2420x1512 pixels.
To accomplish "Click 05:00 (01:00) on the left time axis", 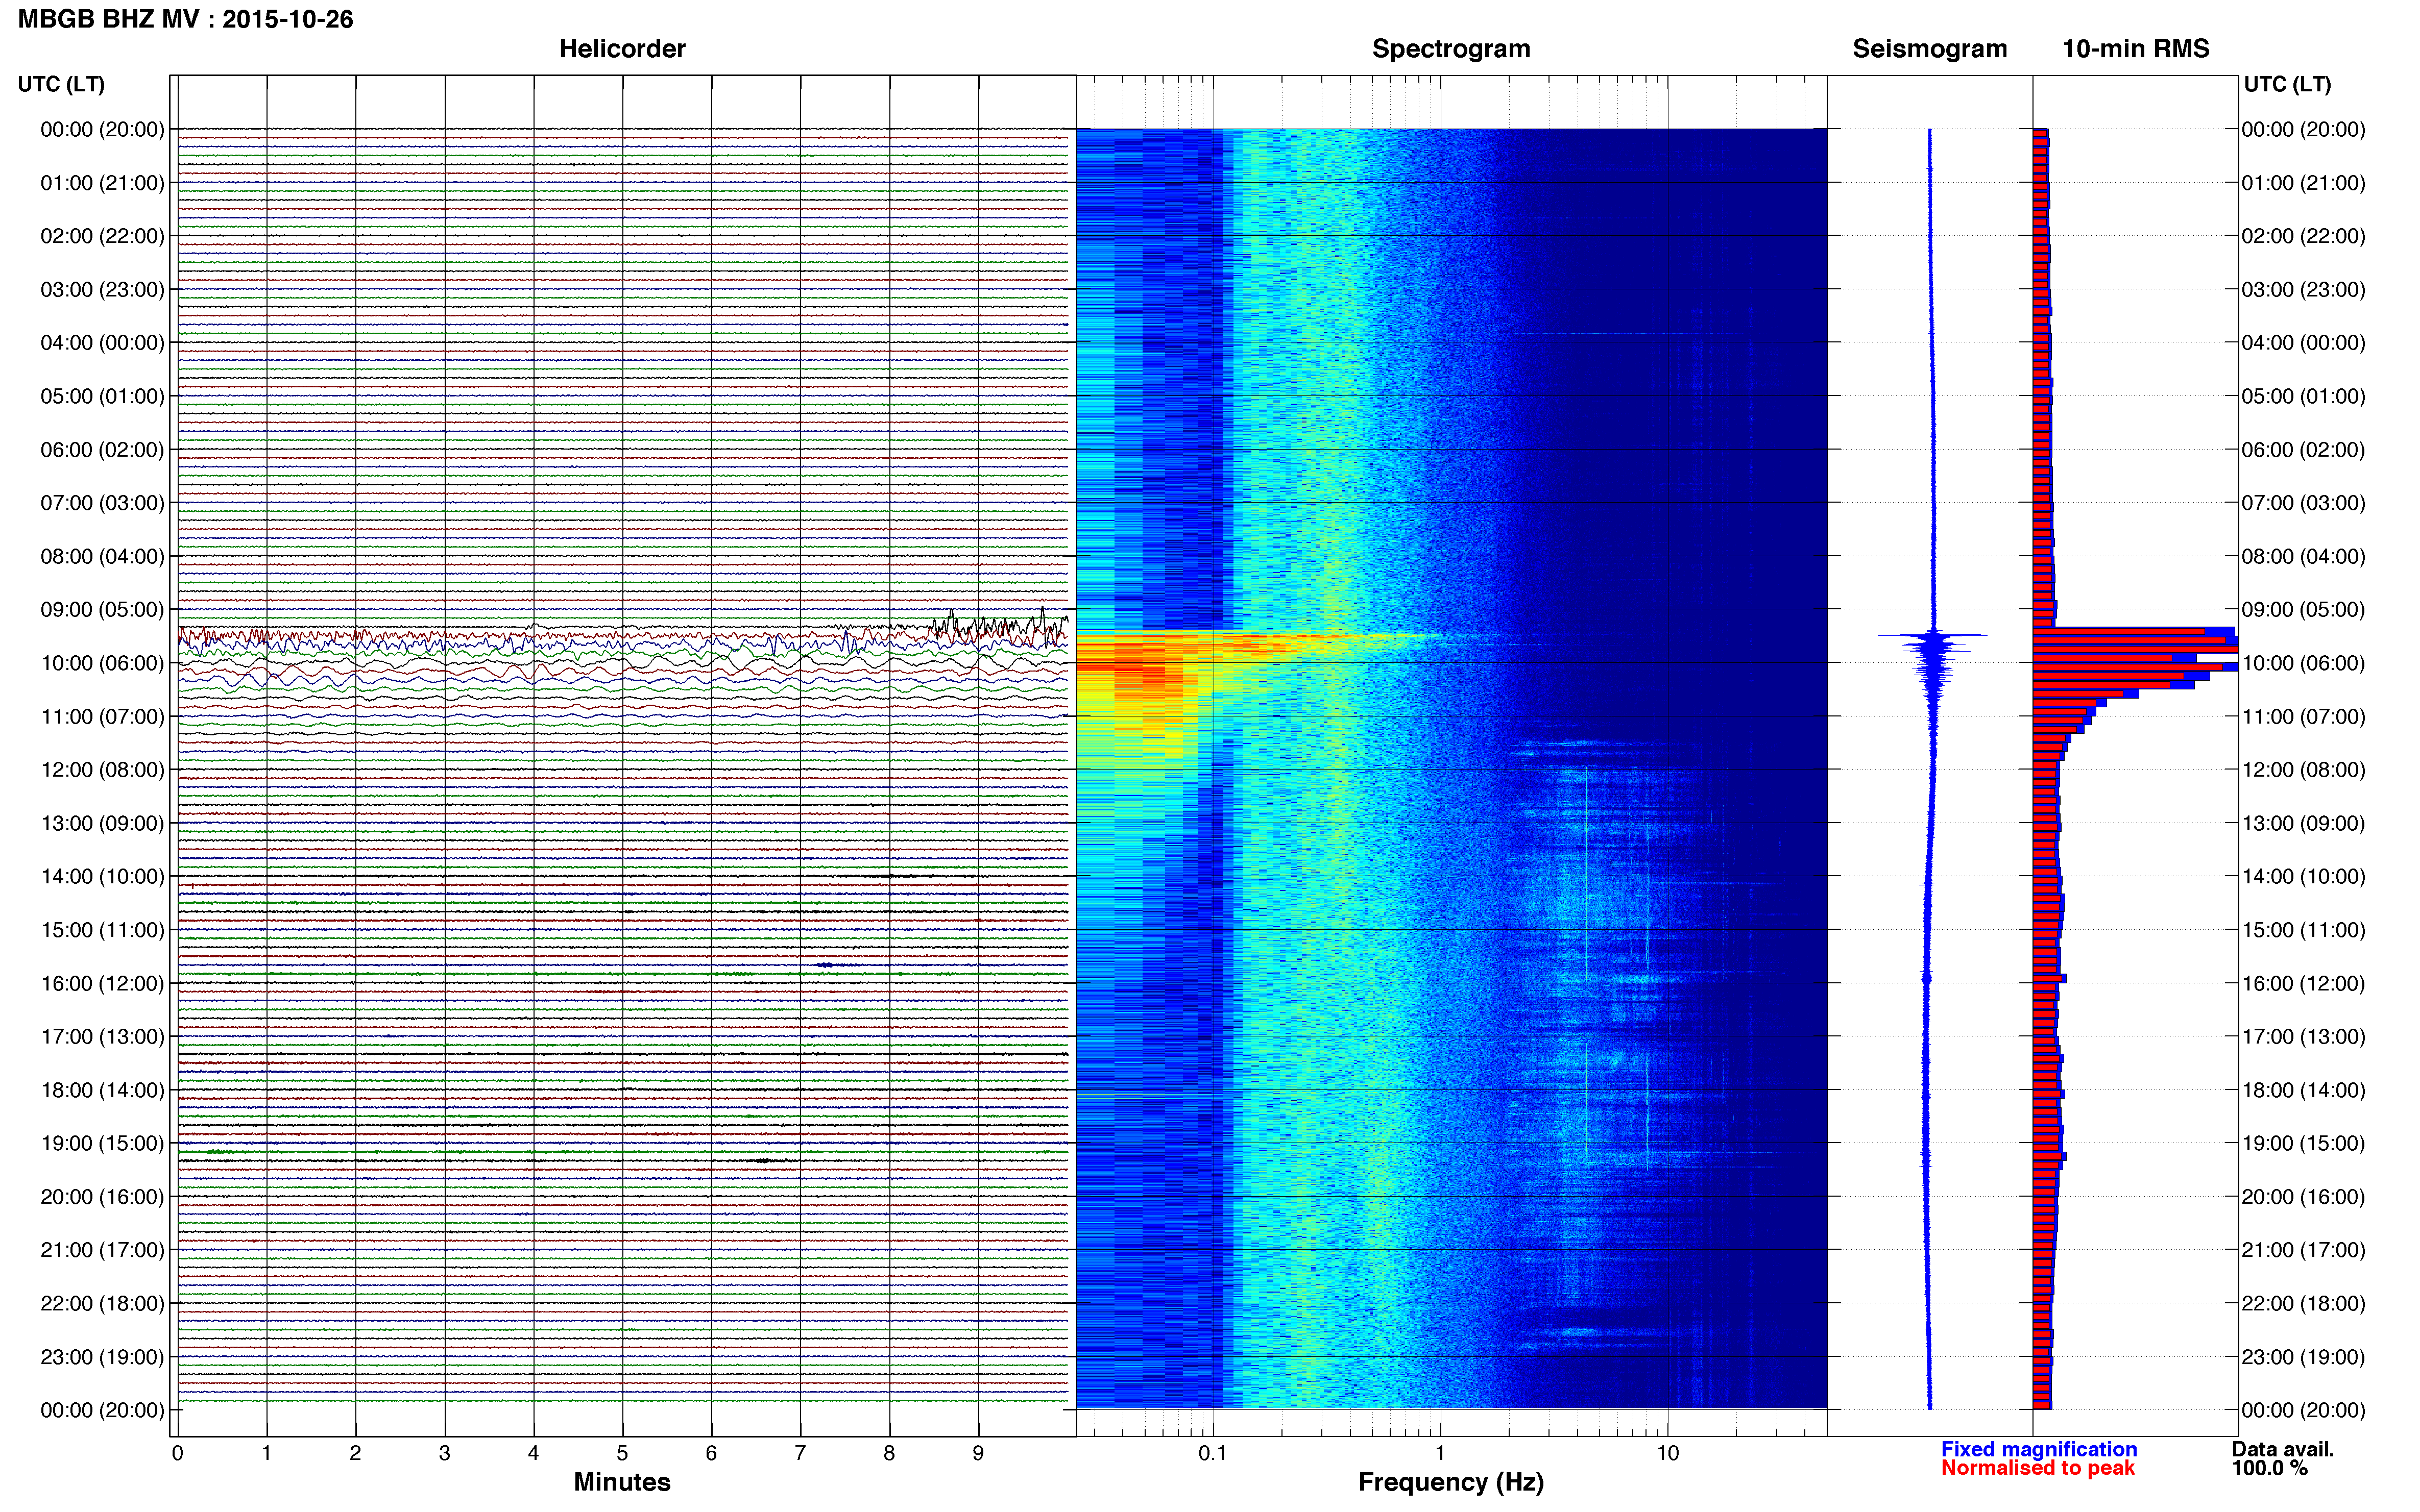I will [x=102, y=396].
